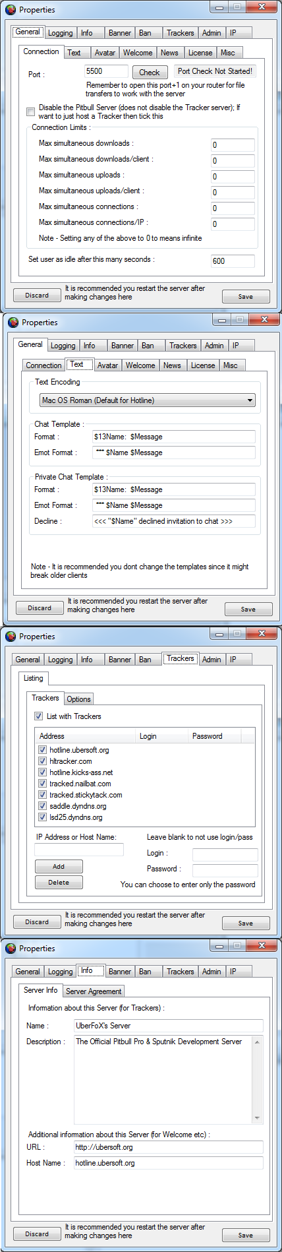Toggle the List with Trackers checkbox

(x=39, y=716)
